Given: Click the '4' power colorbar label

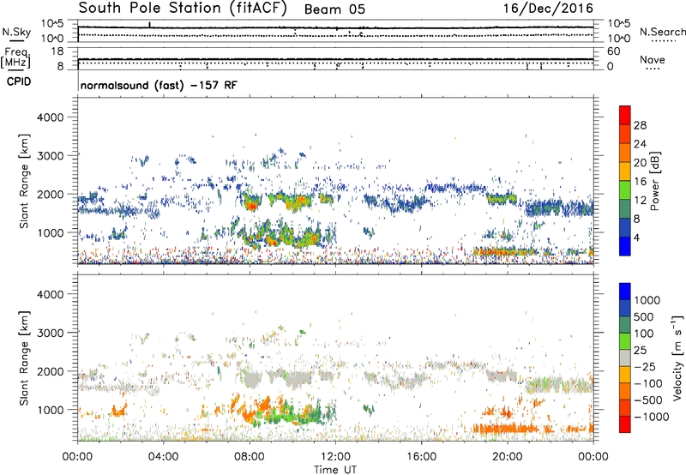Looking at the screenshot, I should click(x=636, y=237).
